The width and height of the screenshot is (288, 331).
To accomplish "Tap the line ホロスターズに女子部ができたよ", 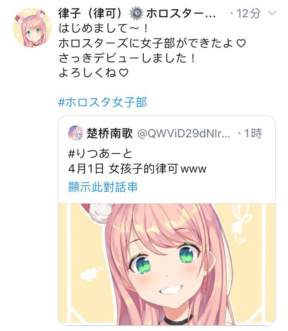I will [x=152, y=43].
